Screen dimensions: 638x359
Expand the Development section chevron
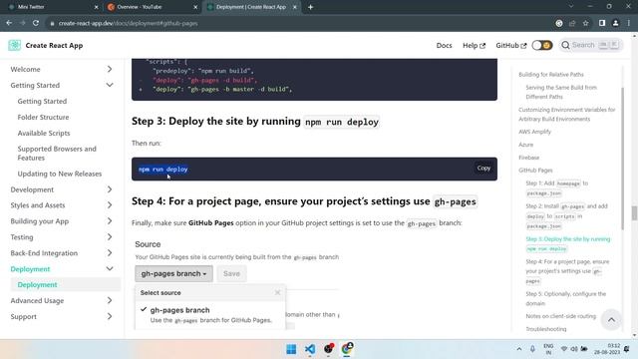(110, 189)
